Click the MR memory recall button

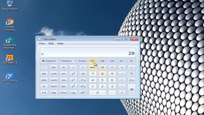tap(102, 61)
